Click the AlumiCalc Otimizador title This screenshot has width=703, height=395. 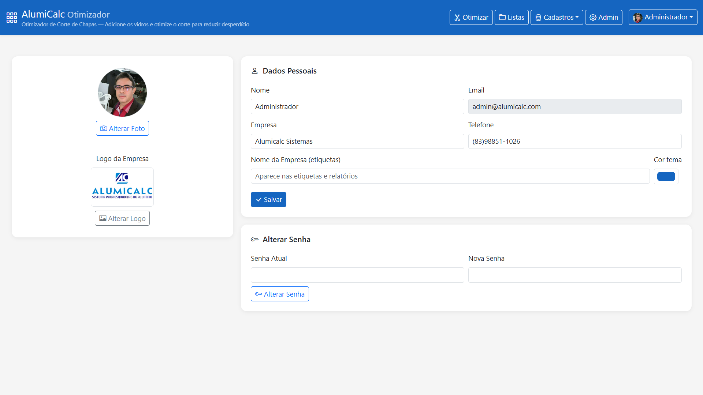click(x=66, y=14)
